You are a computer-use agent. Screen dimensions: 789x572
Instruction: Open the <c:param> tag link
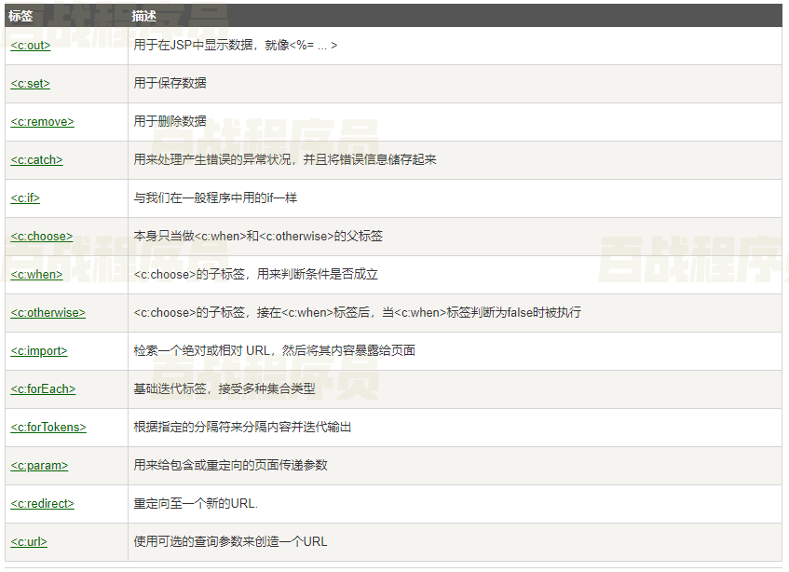tap(39, 465)
